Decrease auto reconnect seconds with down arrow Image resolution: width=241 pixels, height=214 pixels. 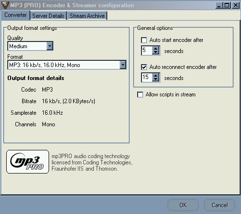[155, 80]
